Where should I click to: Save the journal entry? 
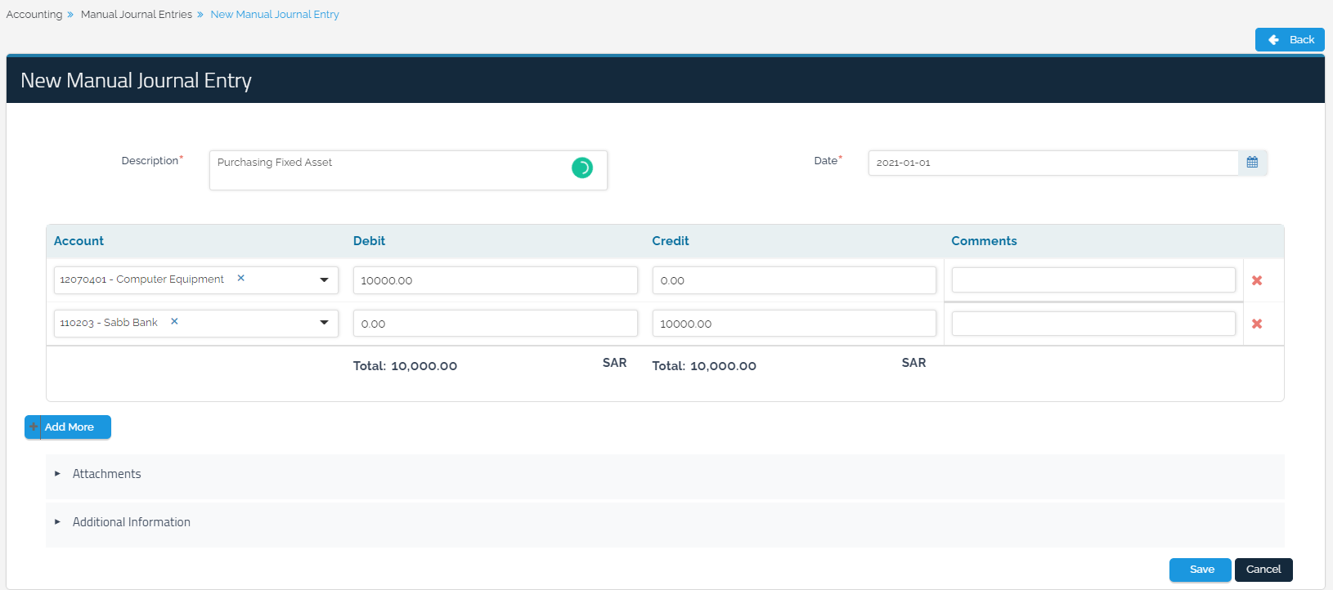point(1200,570)
